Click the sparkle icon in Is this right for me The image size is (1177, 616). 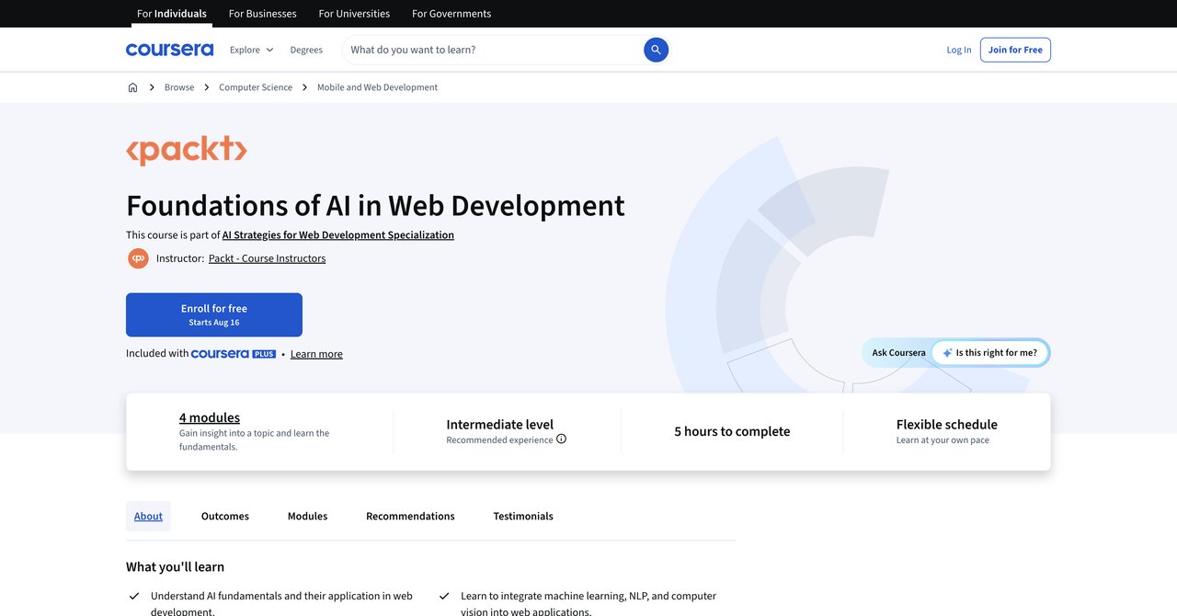pos(947,353)
